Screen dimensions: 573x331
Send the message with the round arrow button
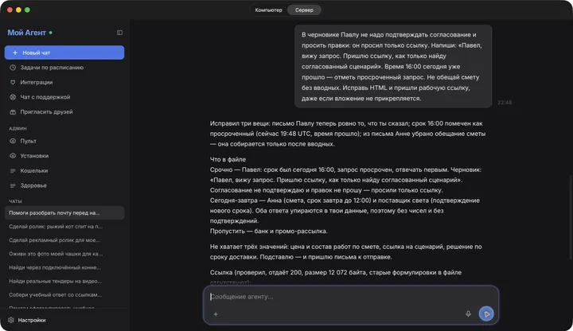[x=486, y=313]
